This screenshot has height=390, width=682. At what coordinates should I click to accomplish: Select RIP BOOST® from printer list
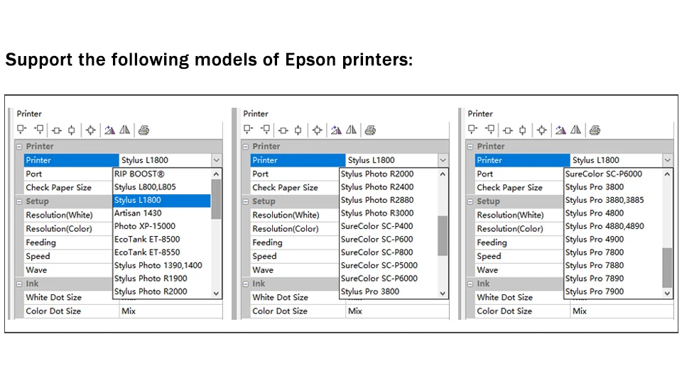tap(162, 174)
